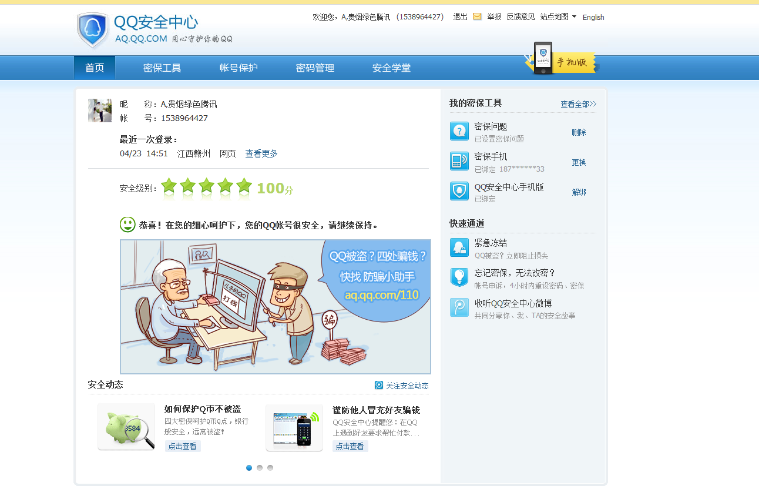Click the 忘记密保 lightbulb icon
Viewport: 759px width, 489px height.
pyautogui.click(x=459, y=277)
